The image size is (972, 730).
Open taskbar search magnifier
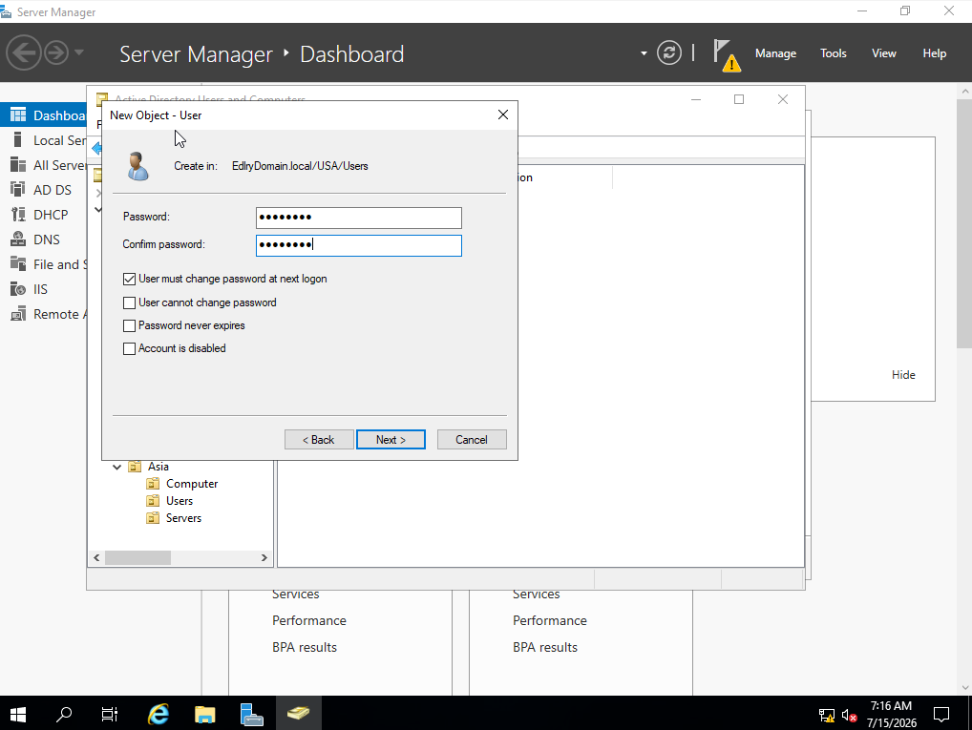point(63,715)
